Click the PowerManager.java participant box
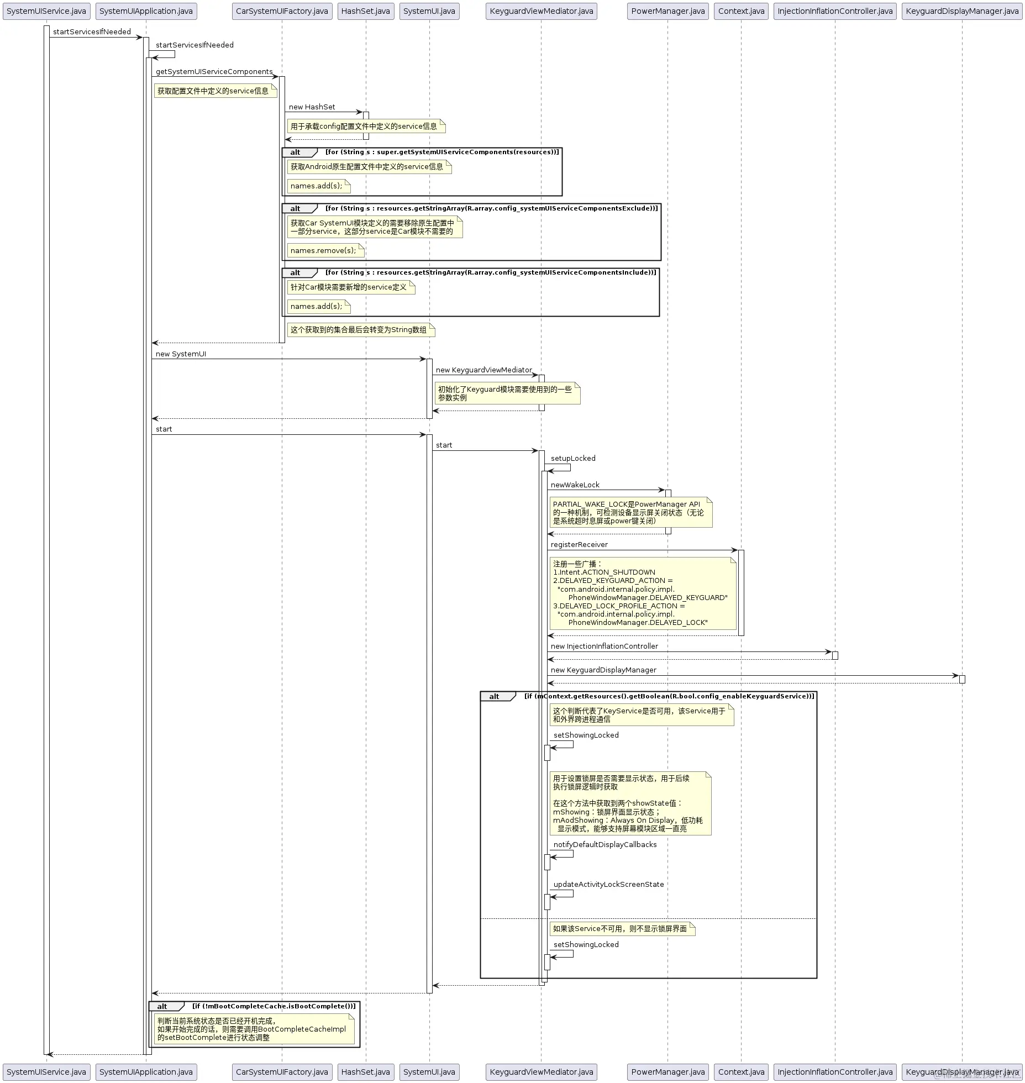Image resolution: width=1025 pixels, height=1083 pixels. (667, 11)
